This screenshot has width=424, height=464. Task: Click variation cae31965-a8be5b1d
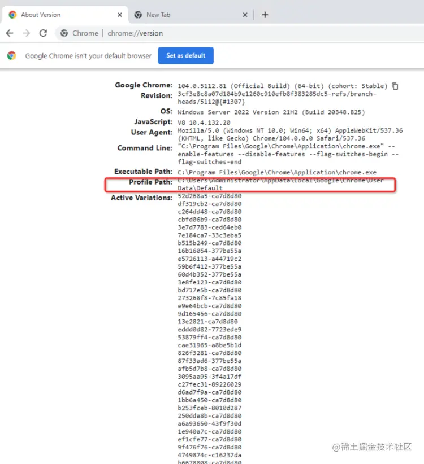point(210,345)
